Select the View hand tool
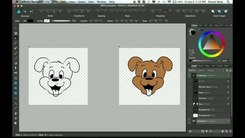The height and width of the screenshot is (138, 245). pos(15,113)
